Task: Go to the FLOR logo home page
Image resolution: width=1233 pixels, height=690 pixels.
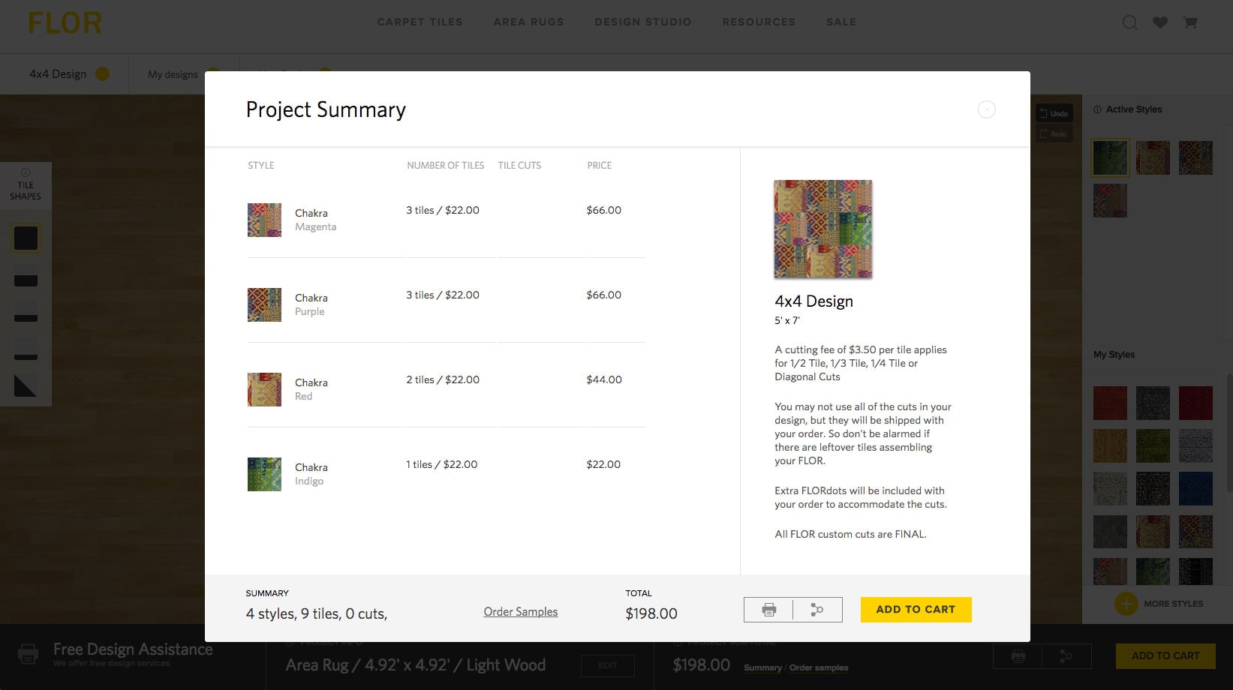Action: 65,23
